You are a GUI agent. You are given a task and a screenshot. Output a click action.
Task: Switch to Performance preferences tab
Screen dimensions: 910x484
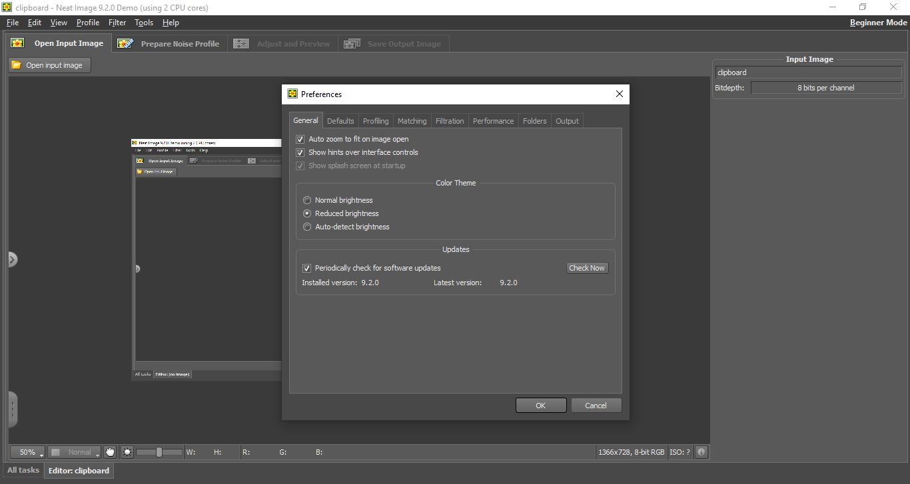[493, 121]
